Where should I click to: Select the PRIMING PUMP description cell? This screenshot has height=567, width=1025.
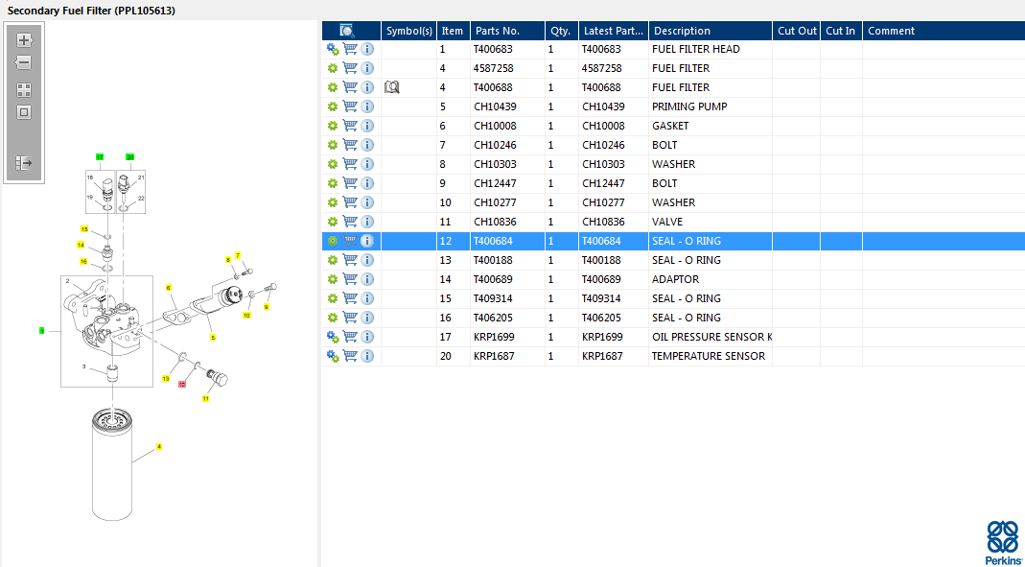pyautogui.click(x=711, y=106)
